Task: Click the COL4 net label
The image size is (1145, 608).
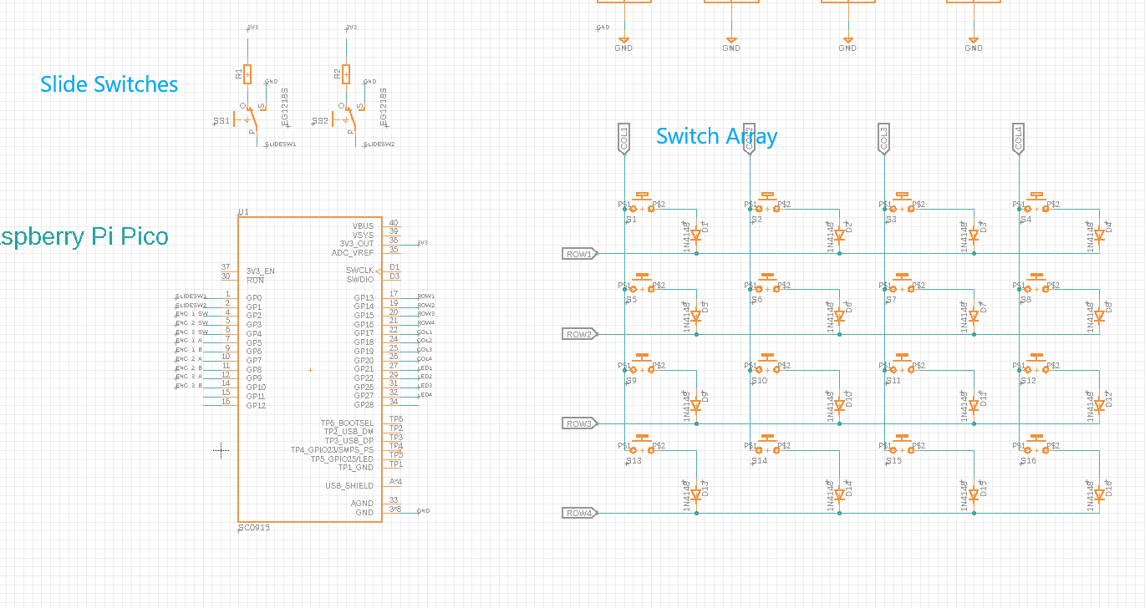Action: tap(1019, 136)
